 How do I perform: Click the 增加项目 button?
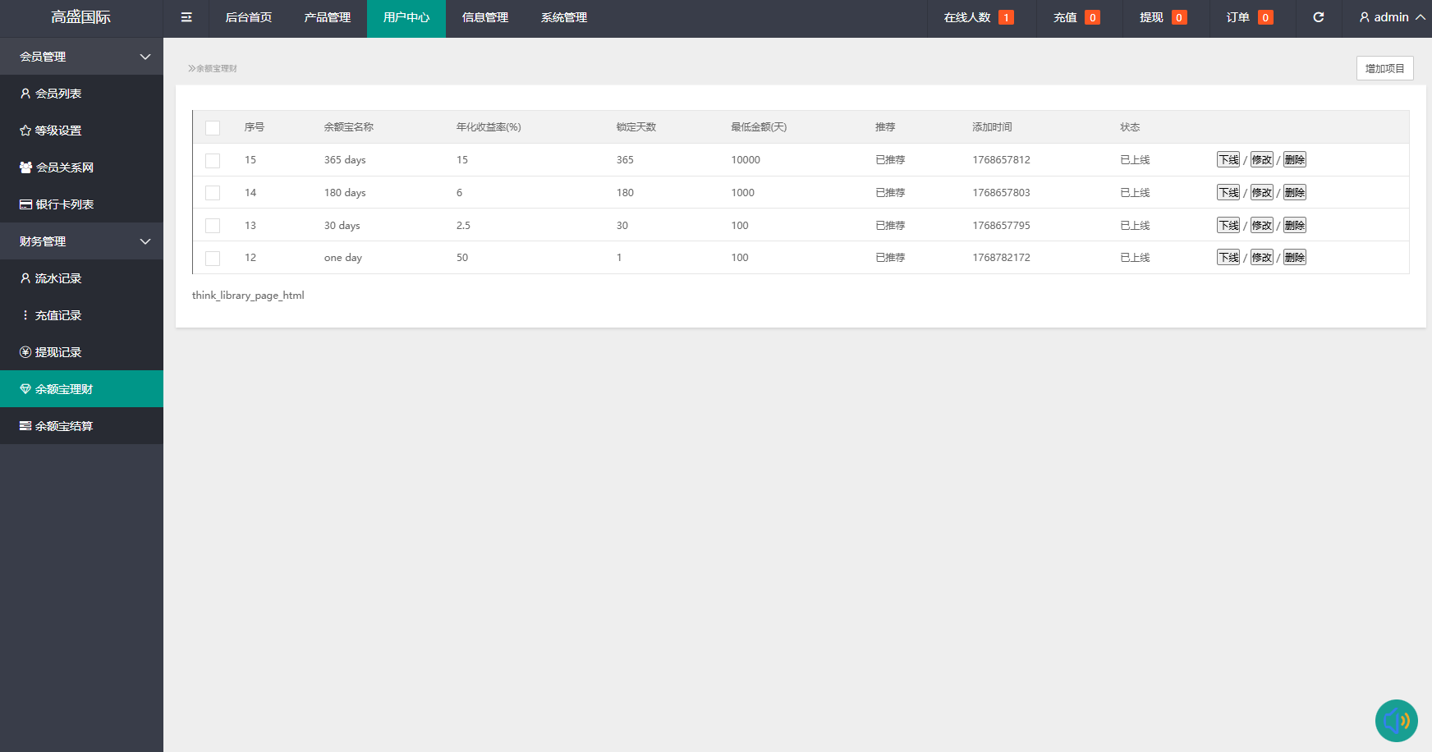pyautogui.click(x=1384, y=68)
